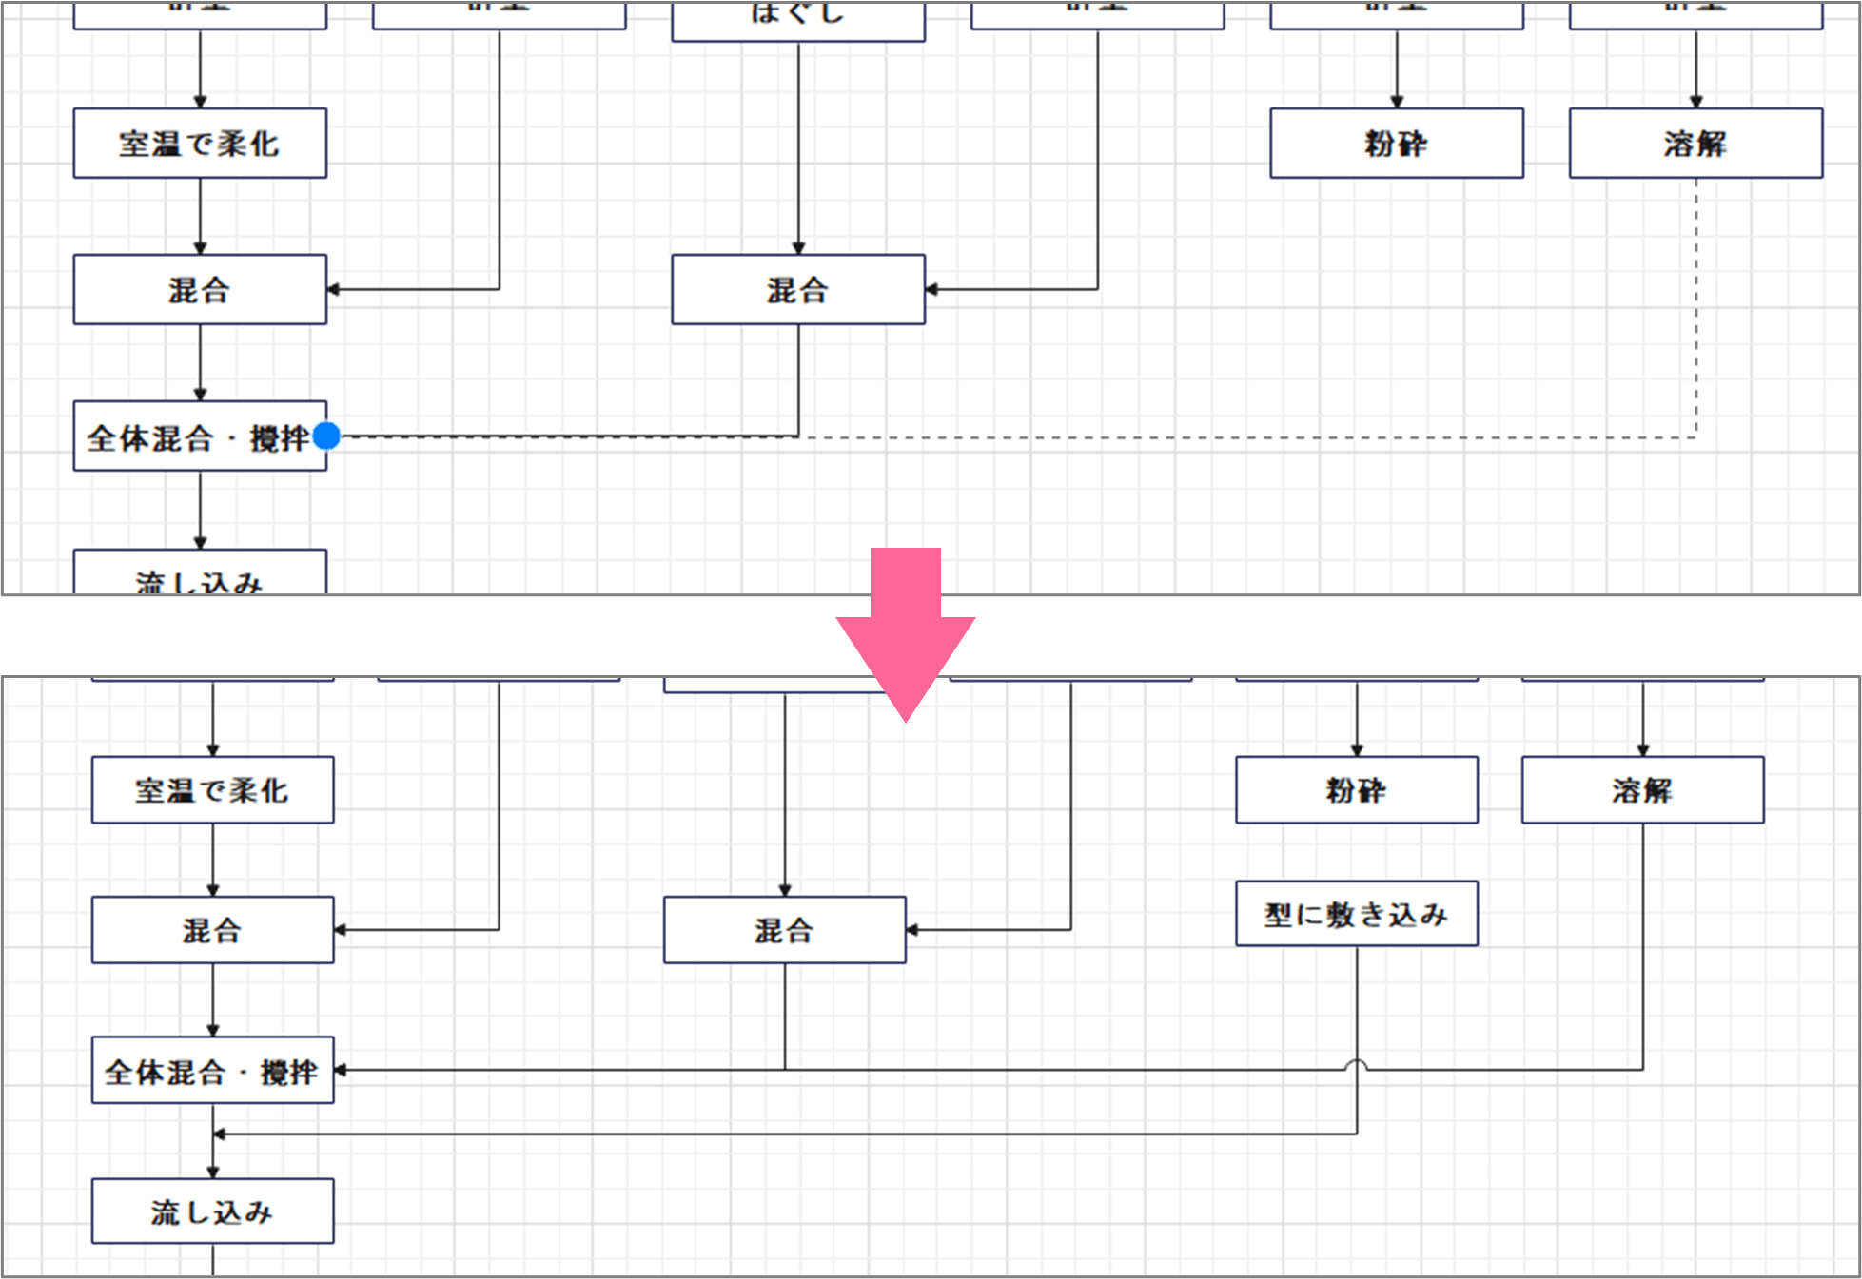Select the 溶解 box in the bottom diagram
The height and width of the screenshot is (1279, 1862).
point(1643,790)
